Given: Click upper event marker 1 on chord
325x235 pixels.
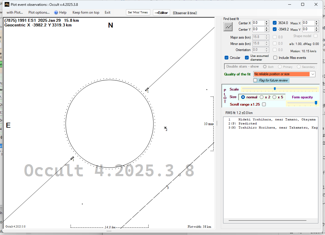Looking at the screenshot, I should pos(147,89).
